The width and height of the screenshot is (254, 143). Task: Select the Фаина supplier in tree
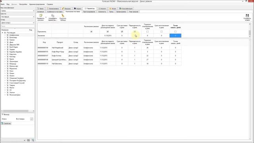[12, 88]
